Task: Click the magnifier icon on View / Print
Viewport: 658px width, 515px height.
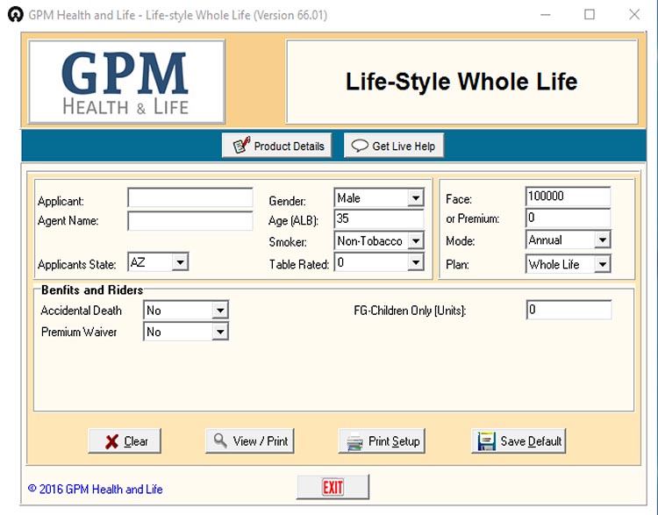Action: coord(220,440)
